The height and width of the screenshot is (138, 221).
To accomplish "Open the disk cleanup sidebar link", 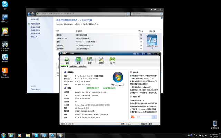I will pyautogui.click(x=36, y=33).
